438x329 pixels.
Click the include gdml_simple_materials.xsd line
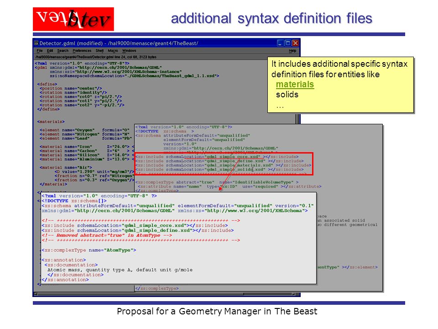click(x=223, y=165)
